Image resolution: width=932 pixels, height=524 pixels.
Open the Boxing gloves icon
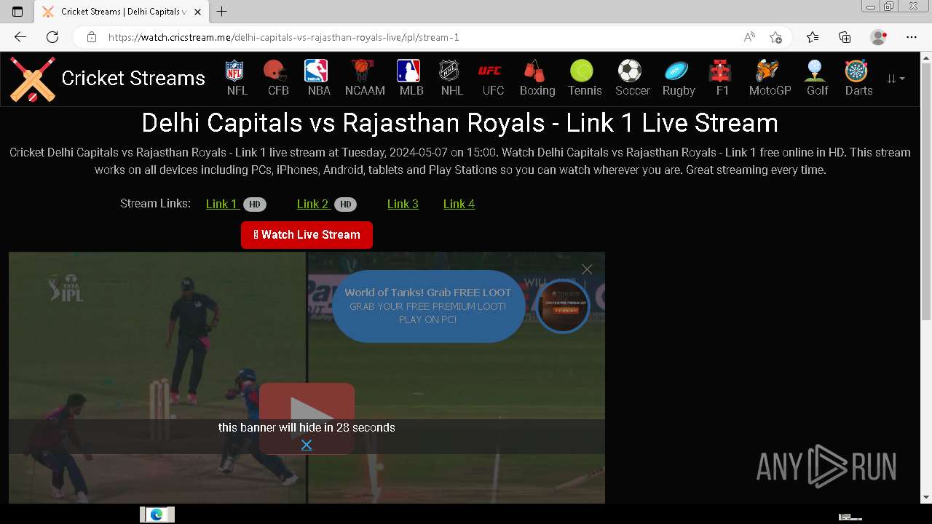(534, 71)
